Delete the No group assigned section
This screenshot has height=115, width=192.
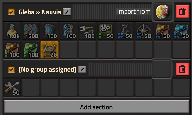(182, 69)
